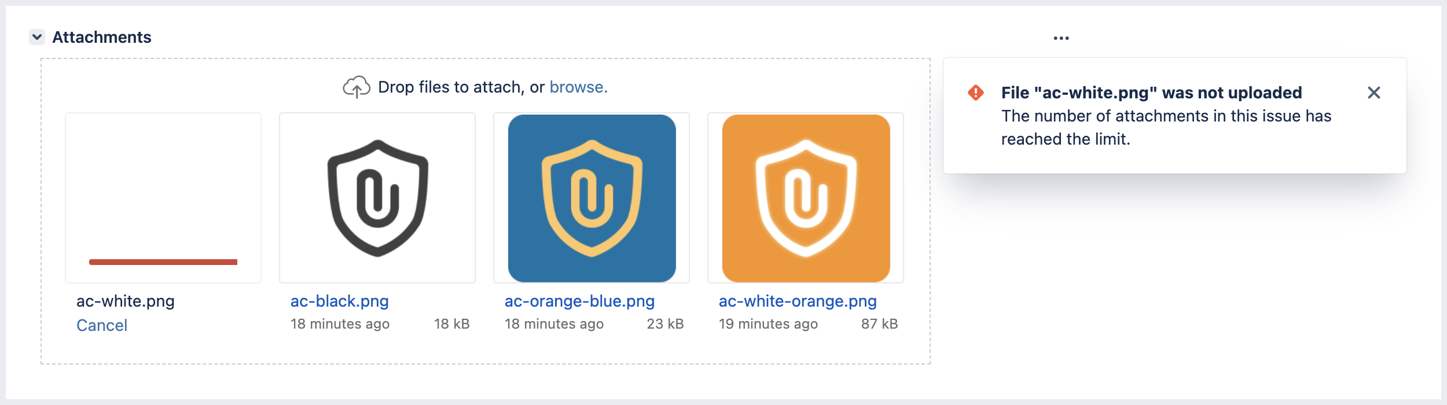Click the red error warning icon

coord(976,93)
